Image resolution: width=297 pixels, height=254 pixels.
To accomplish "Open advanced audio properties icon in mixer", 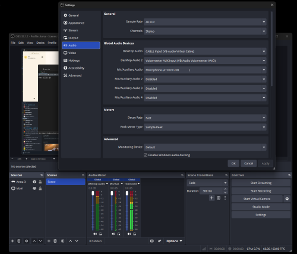I will [x=160, y=241].
